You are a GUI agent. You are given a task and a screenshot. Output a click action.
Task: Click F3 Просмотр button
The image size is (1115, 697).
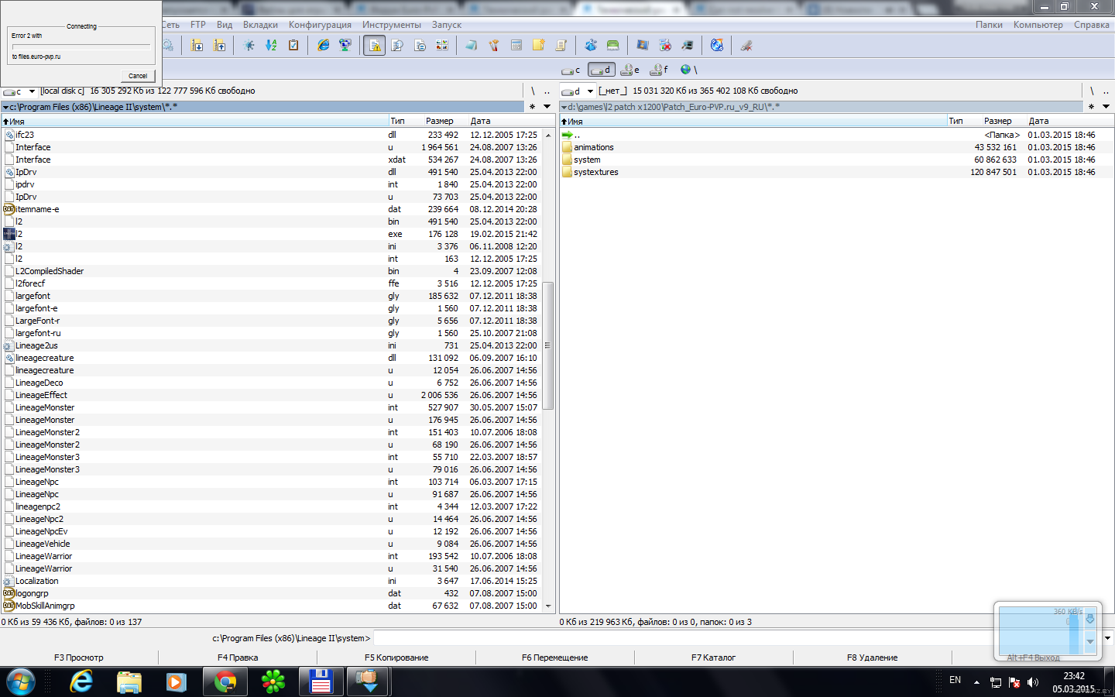coord(79,658)
